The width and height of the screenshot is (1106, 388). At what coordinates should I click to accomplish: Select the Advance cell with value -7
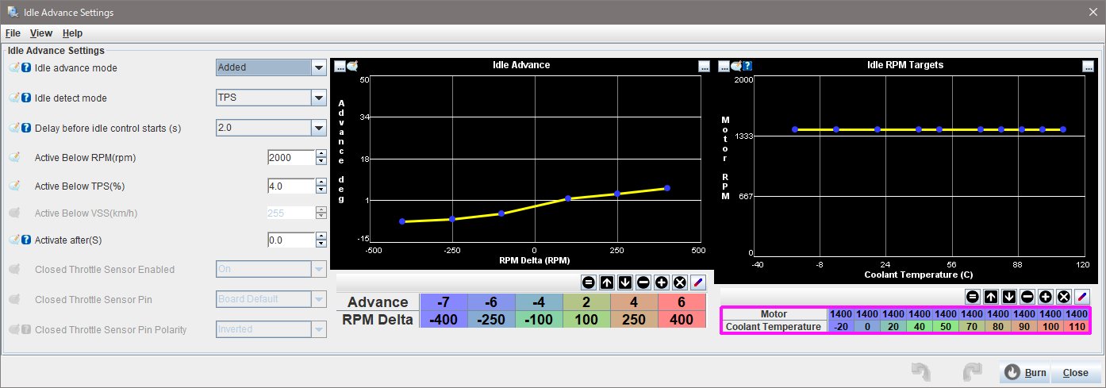[x=444, y=302]
